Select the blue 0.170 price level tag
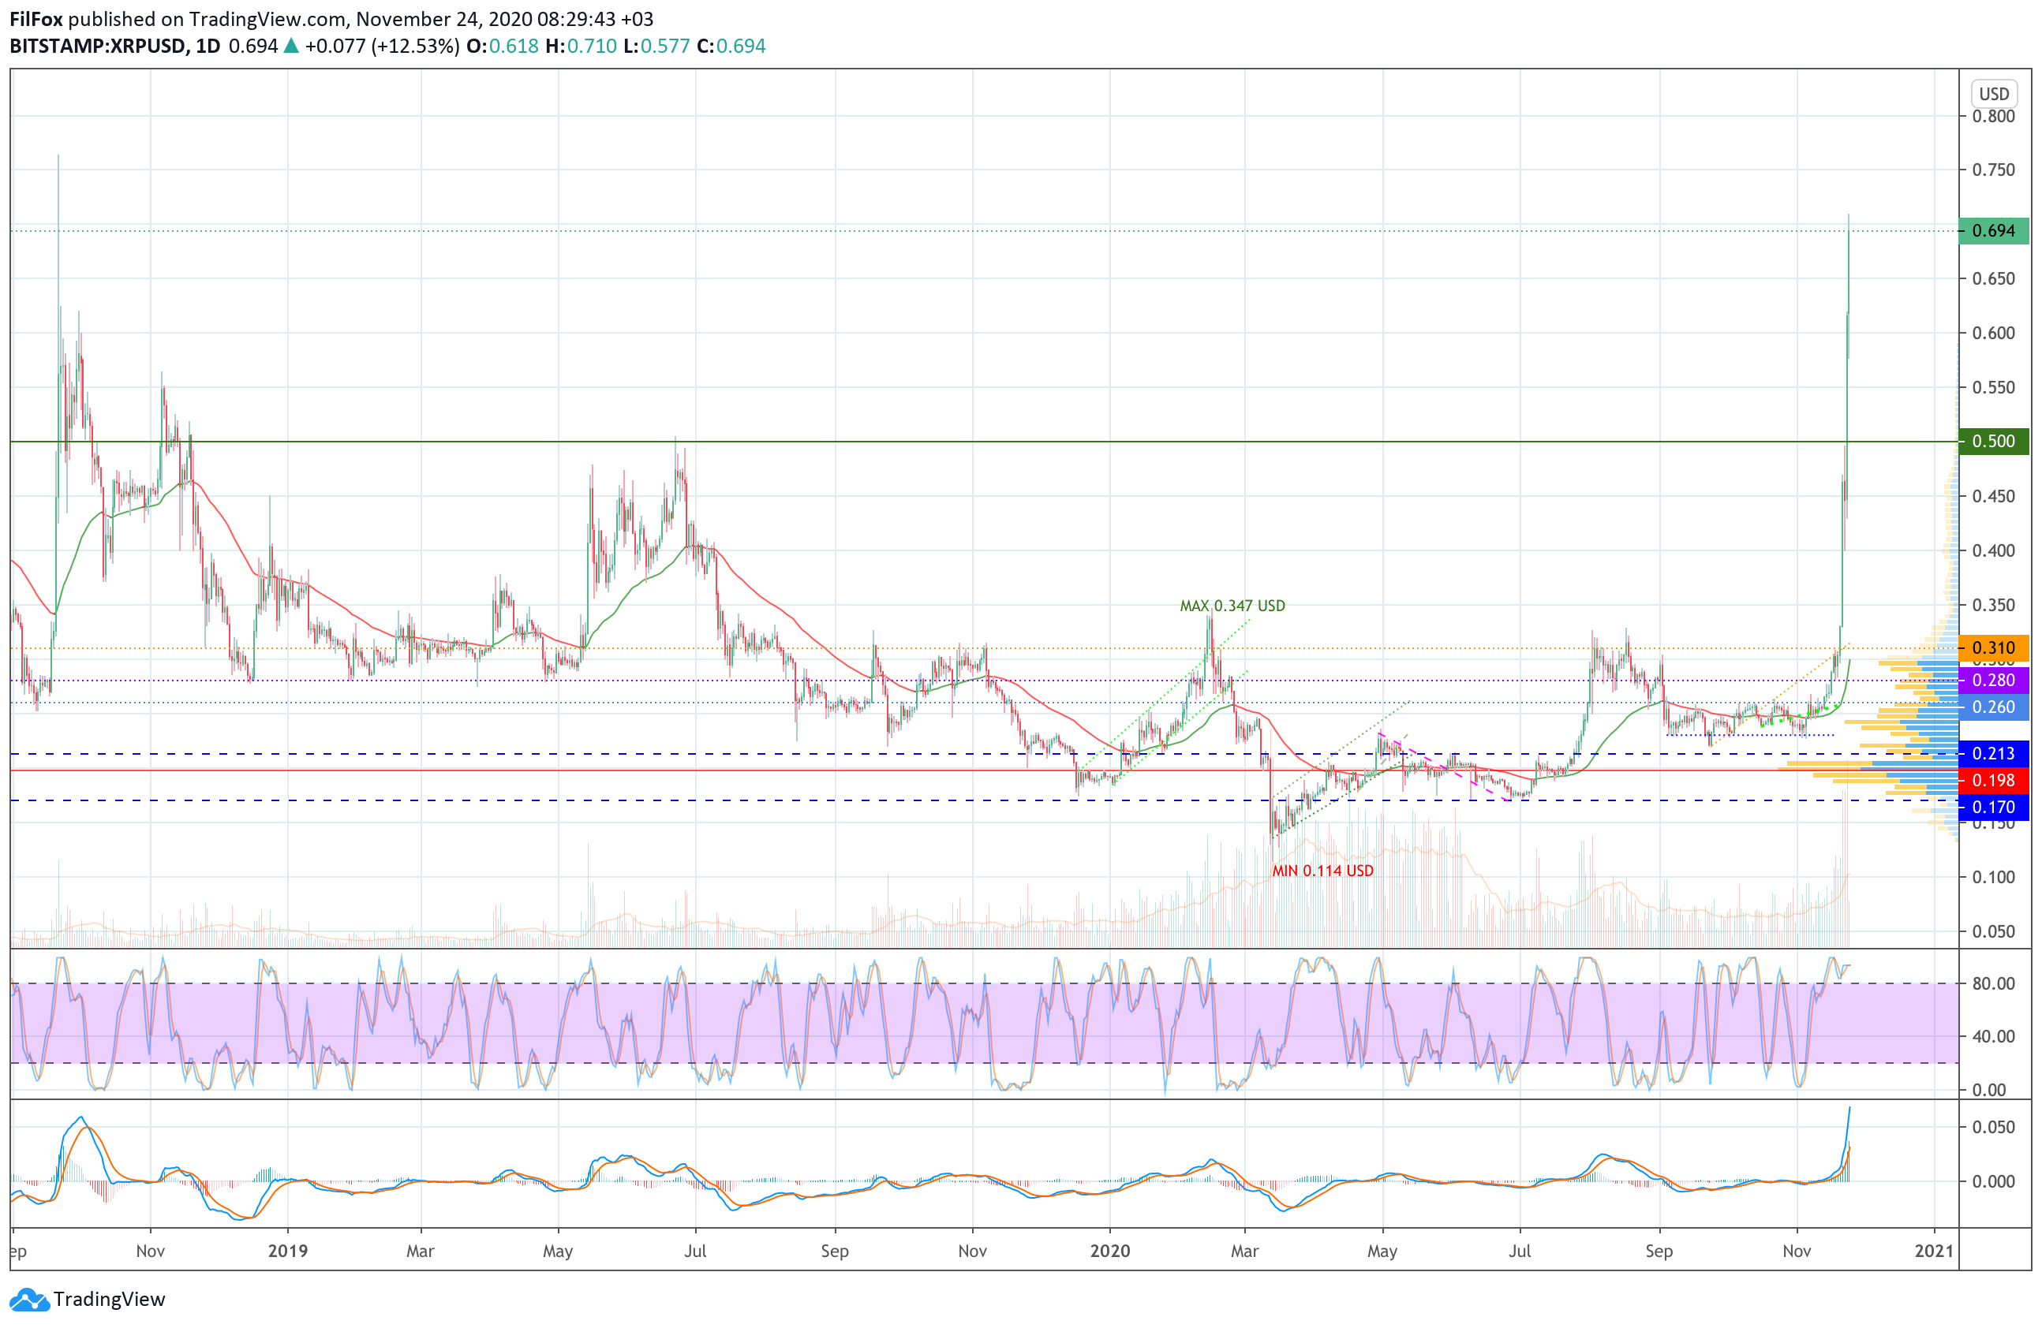Screen dimensions: 2042x1328 pyautogui.click(x=1993, y=807)
